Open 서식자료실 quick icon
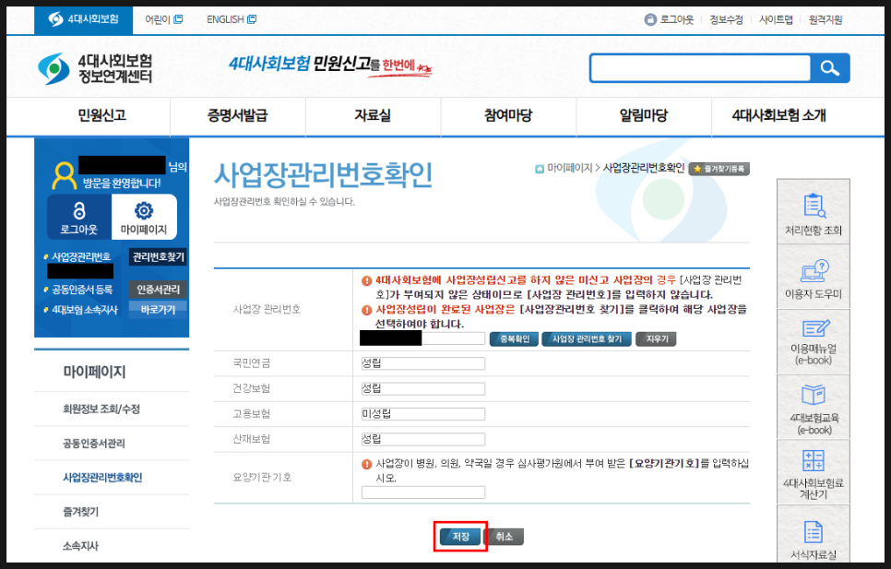 point(814,534)
